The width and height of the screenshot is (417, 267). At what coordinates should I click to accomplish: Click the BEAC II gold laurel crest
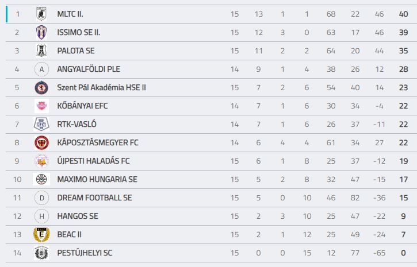tap(41, 234)
